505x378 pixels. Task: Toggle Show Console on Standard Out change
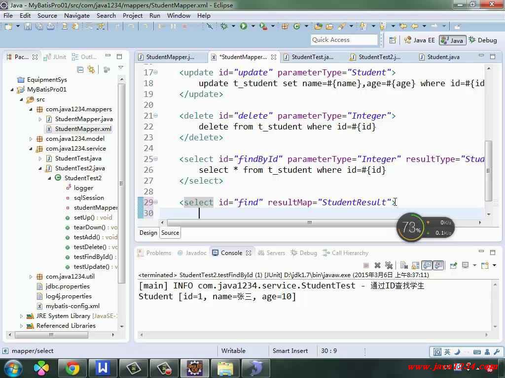click(427, 265)
